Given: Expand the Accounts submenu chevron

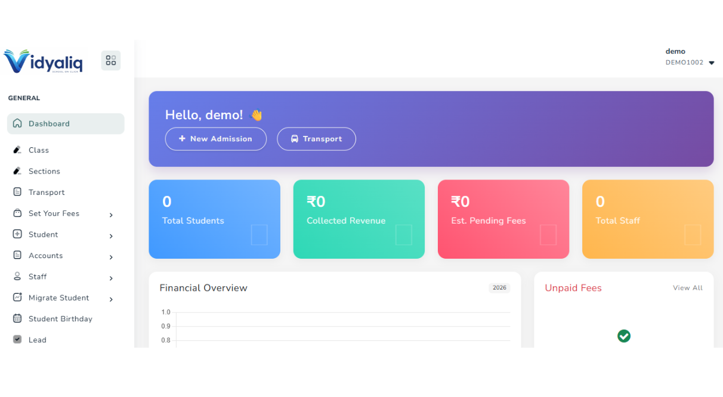Looking at the screenshot, I should click(111, 257).
